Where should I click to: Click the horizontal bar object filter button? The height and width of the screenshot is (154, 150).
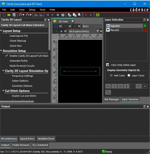(120, 86)
